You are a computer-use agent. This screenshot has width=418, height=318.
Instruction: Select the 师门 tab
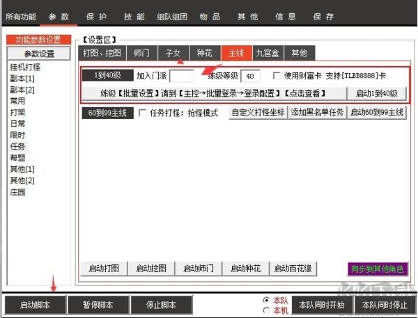coord(141,53)
